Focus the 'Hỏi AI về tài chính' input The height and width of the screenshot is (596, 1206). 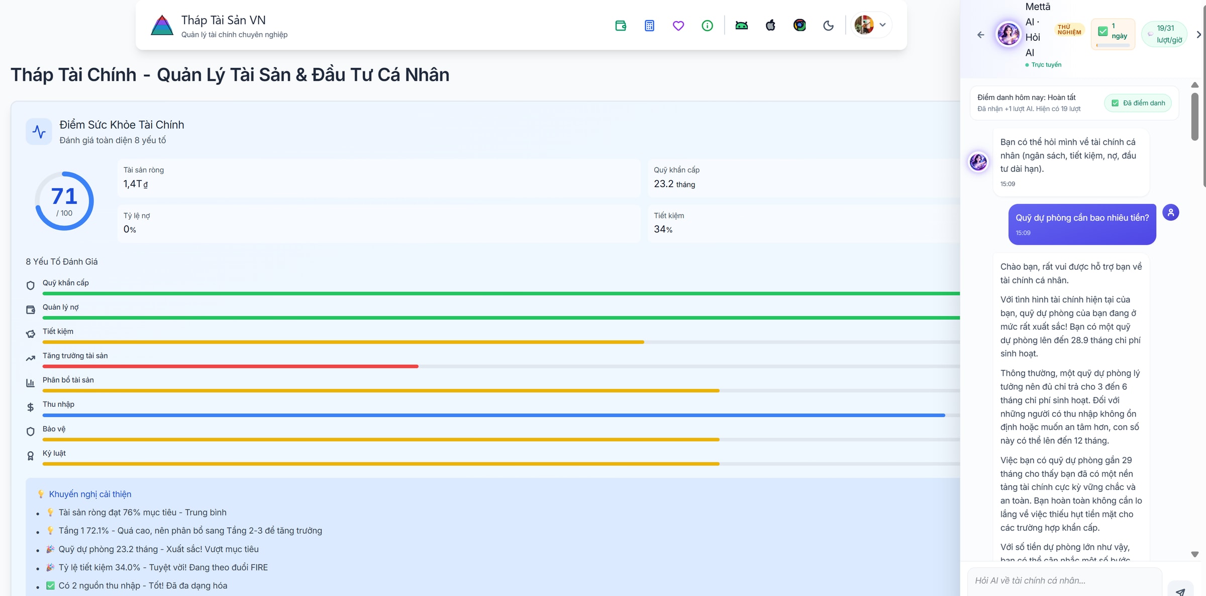click(1064, 580)
